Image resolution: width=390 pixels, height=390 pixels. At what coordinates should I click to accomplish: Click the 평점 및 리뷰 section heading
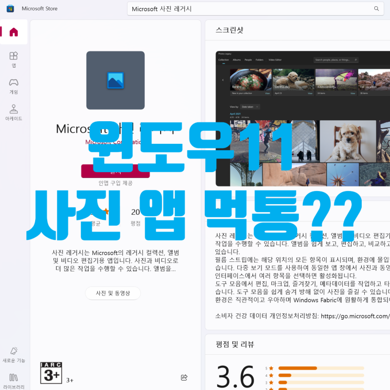(x=235, y=344)
